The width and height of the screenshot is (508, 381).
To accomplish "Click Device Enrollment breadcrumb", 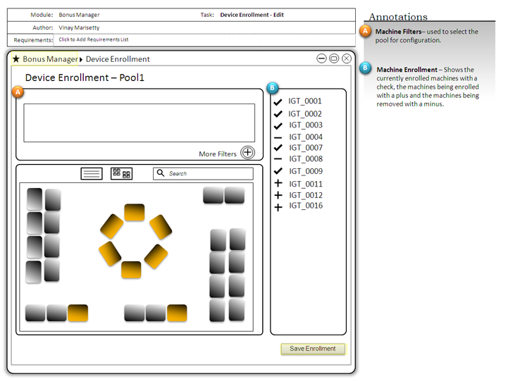I will click(118, 59).
